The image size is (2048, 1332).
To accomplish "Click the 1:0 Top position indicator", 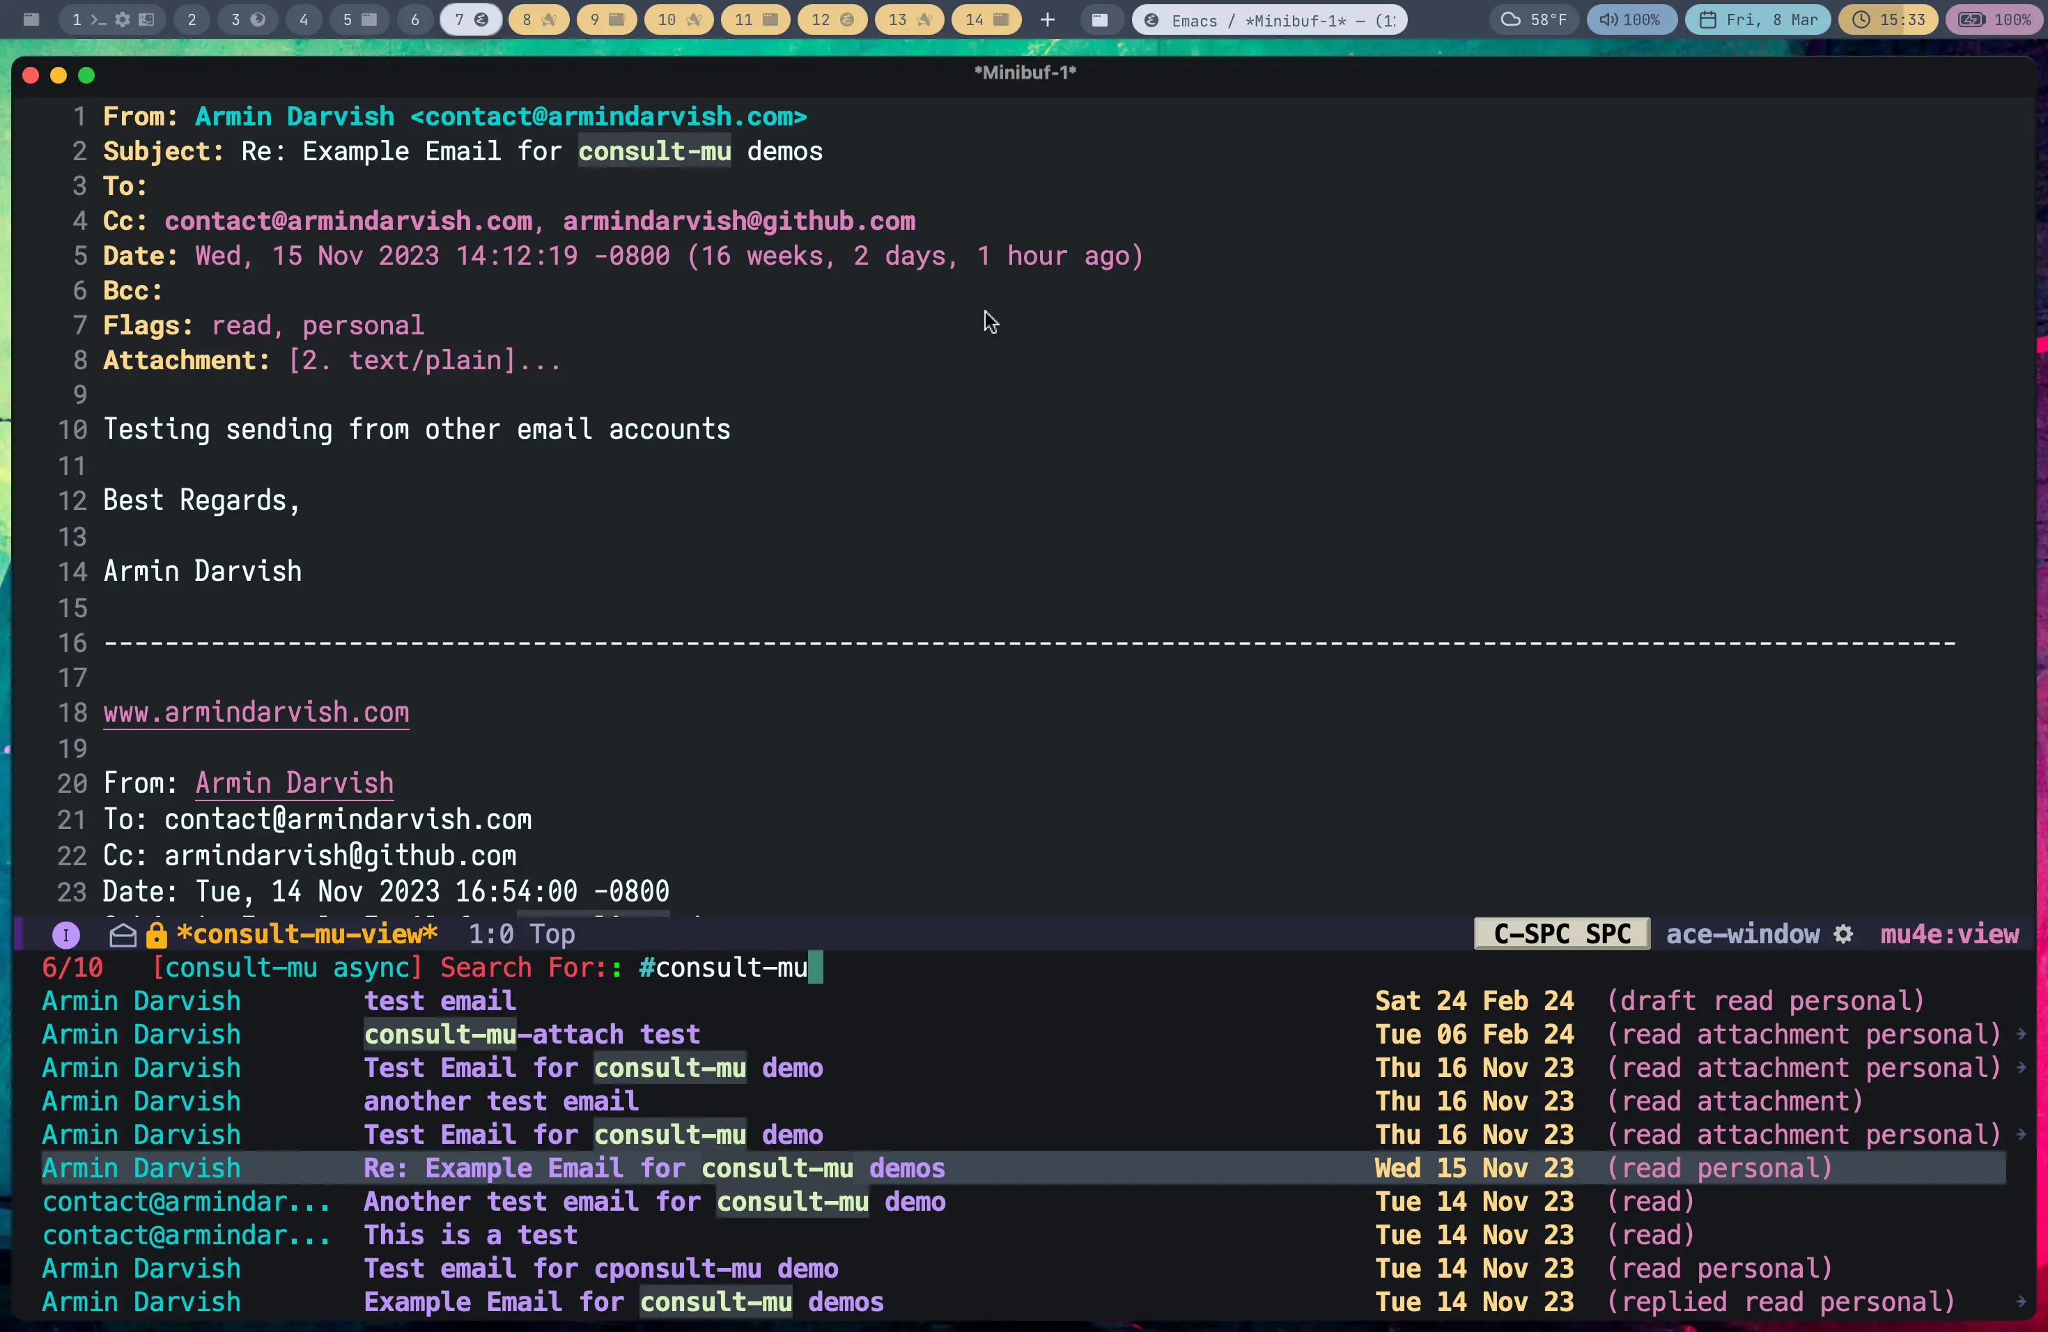I will (522, 934).
